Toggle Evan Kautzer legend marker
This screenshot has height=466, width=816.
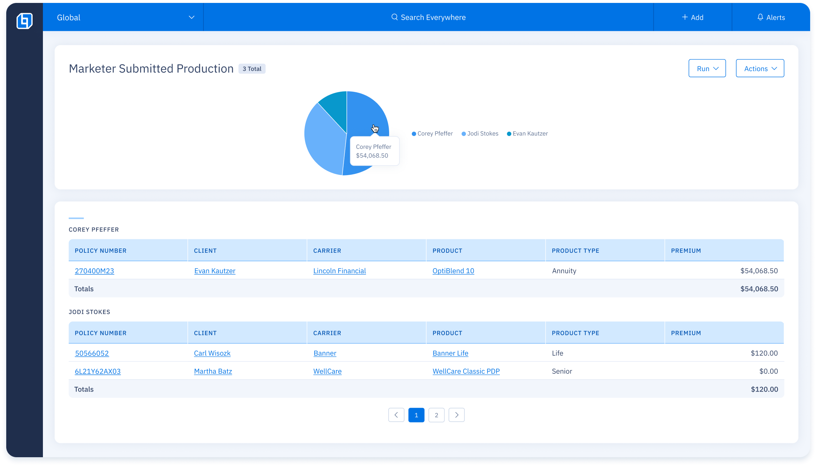pyautogui.click(x=509, y=134)
